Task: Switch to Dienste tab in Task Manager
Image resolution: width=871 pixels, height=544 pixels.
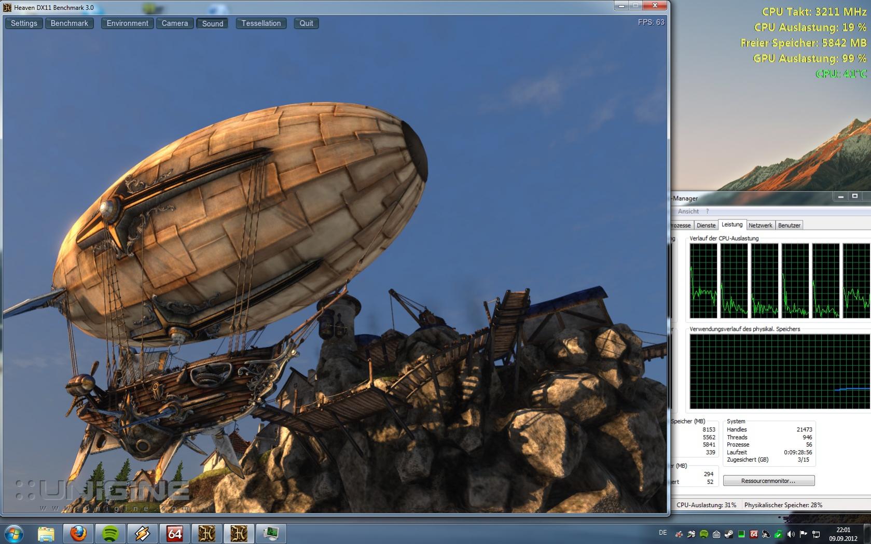Action: pos(706,225)
